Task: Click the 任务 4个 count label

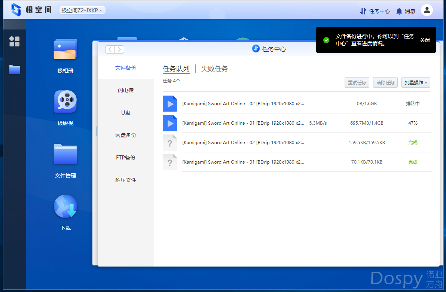Action: pyautogui.click(x=171, y=81)
